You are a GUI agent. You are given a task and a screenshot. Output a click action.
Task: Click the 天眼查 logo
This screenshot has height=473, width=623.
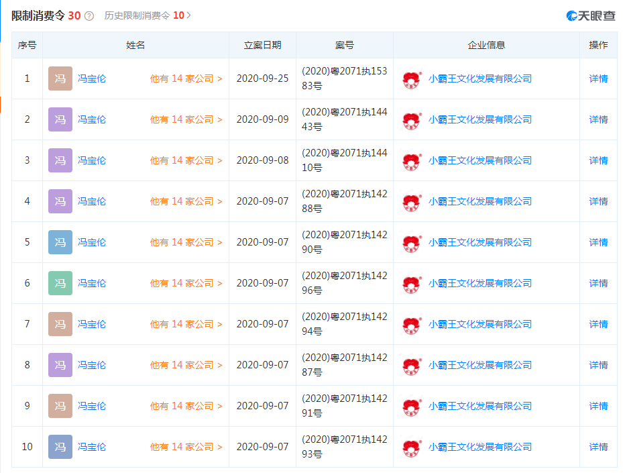click(591, 15)
